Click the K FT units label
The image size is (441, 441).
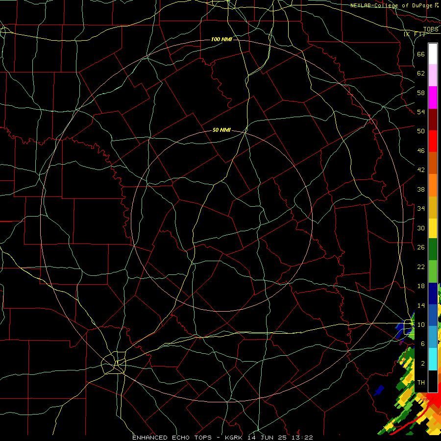pos(414,34)
